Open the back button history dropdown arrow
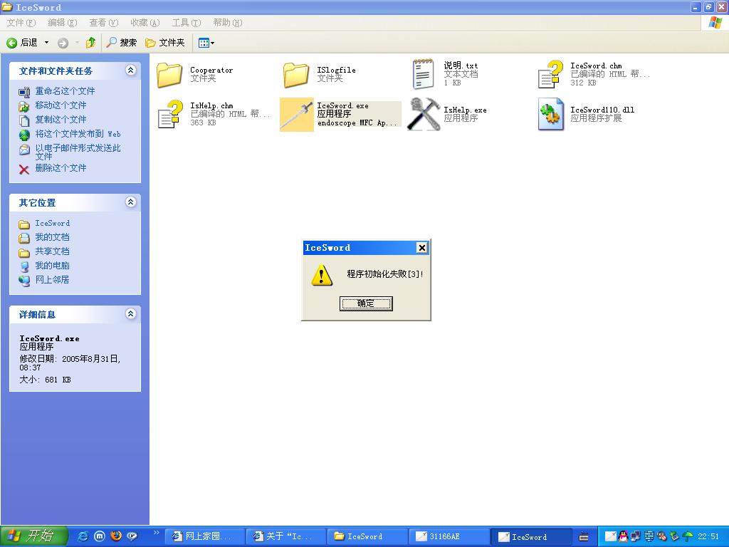 click(46, 43)
